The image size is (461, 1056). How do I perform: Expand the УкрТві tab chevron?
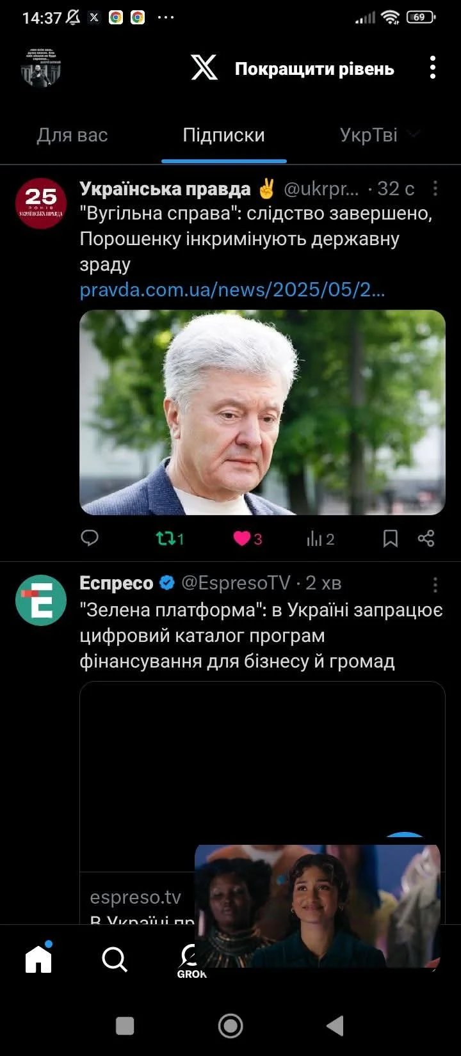click(x=414, y=134)
